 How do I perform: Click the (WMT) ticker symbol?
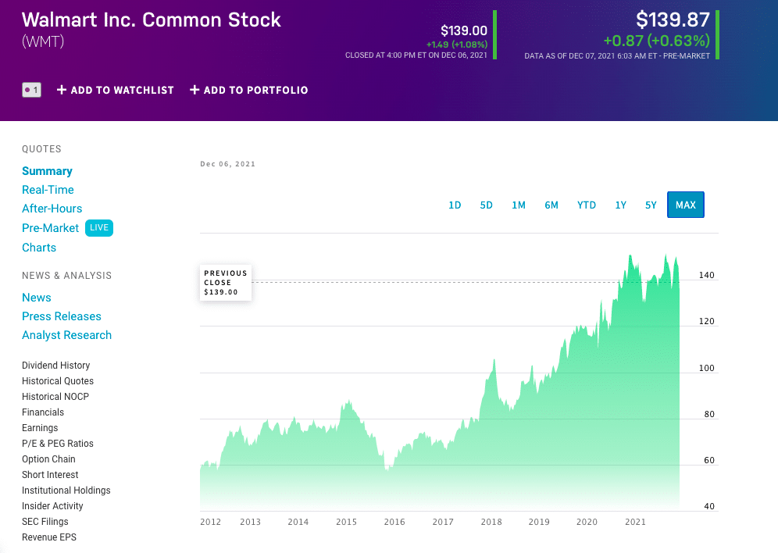tap(43, 41)
